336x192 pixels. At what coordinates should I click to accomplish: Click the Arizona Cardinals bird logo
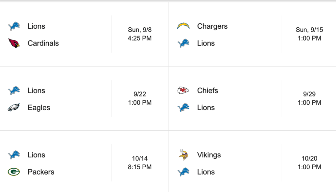[14, 43]
